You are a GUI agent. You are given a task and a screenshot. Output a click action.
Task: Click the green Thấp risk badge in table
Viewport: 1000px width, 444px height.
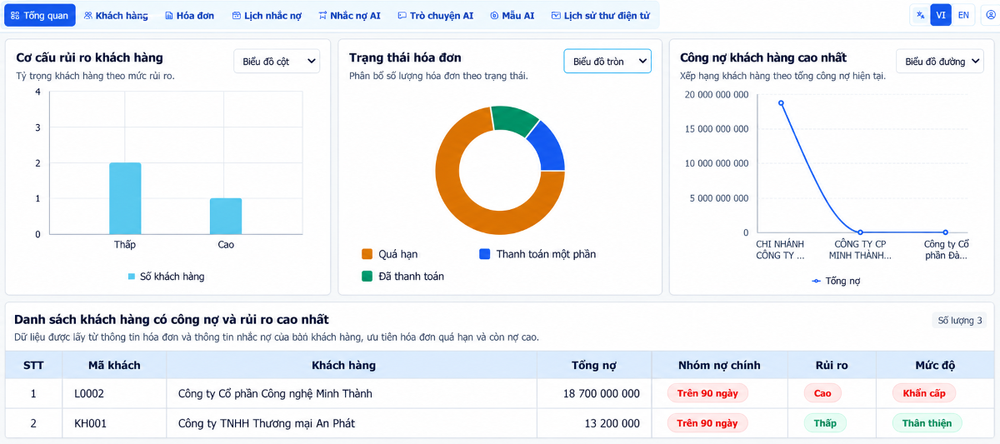pyautogui.click(x=825, y=423)
